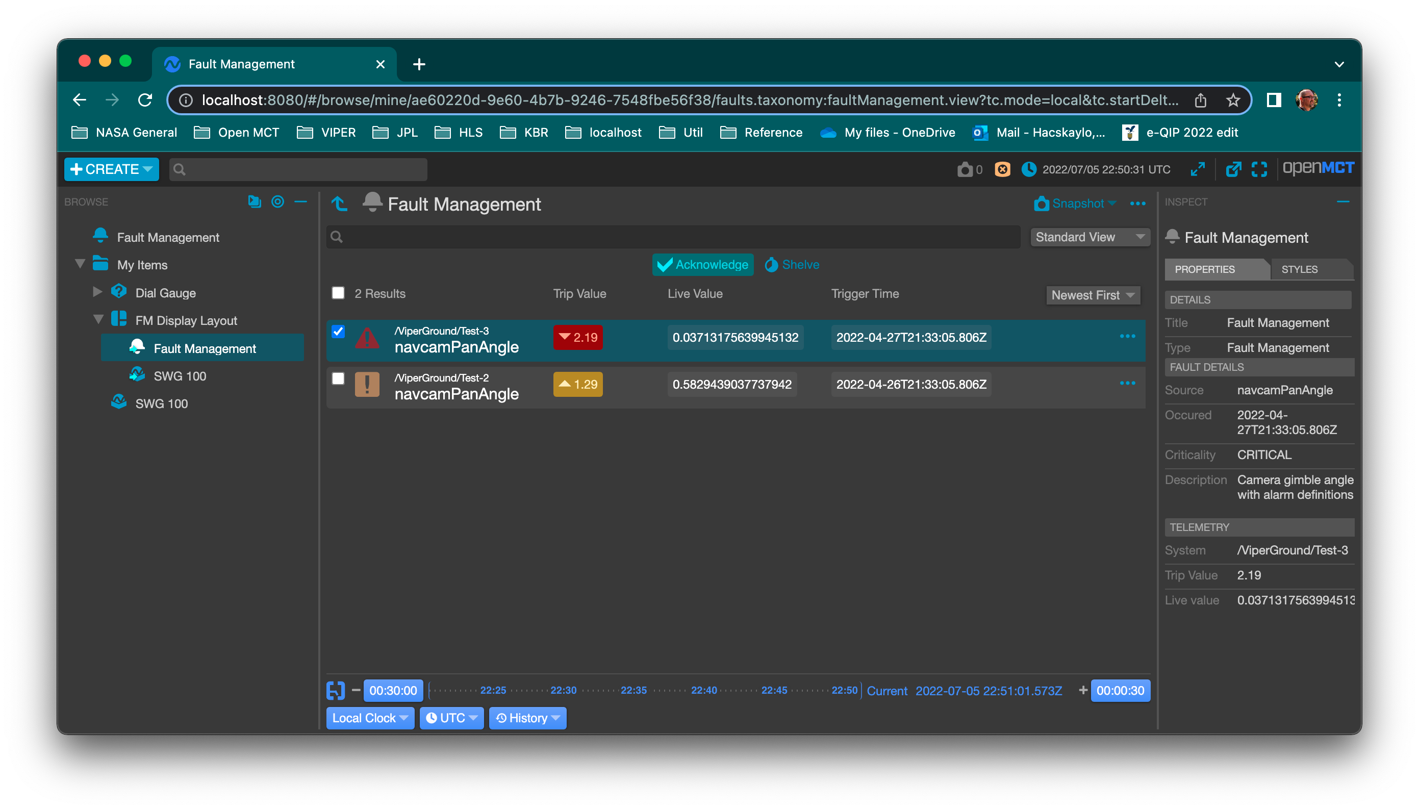The width and height of the screenshot is (1419, 810).
Task: Select the PROPERTIES tab
Action: [x=1205, y=269]
